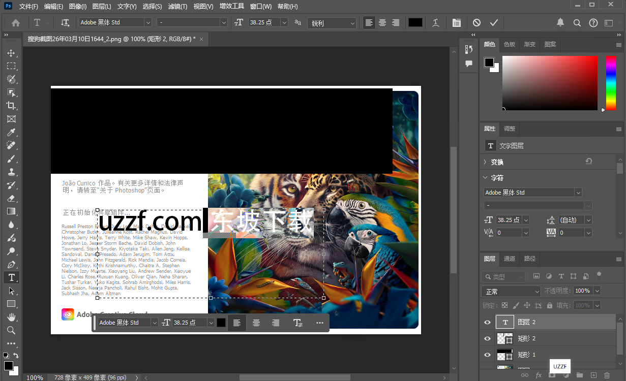This screenshot has height=381, width=626.
Task: Delete selected layer via trash icon
Action: tap(607, 374)
